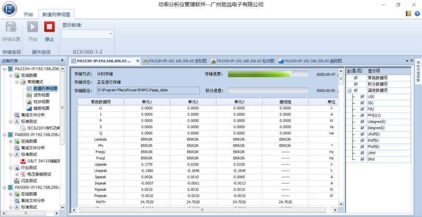Open 波形视图 waveform view in the device tree

click(x=41, y=95)
